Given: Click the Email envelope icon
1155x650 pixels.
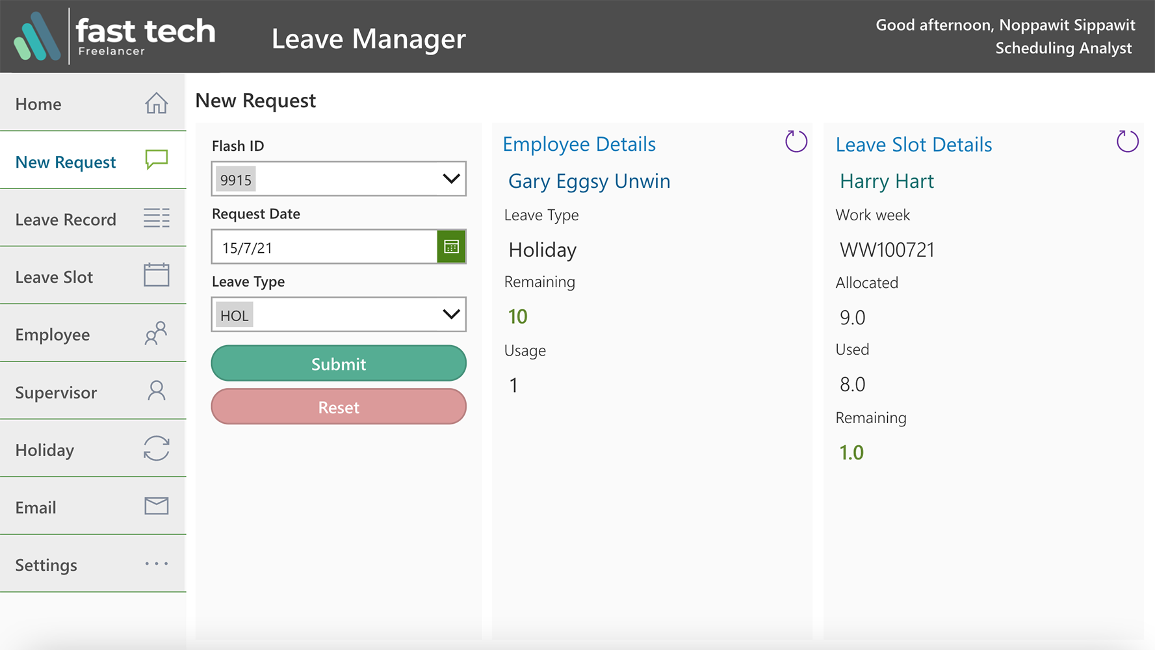Looking at the screenshot, I should click(156, 506).
